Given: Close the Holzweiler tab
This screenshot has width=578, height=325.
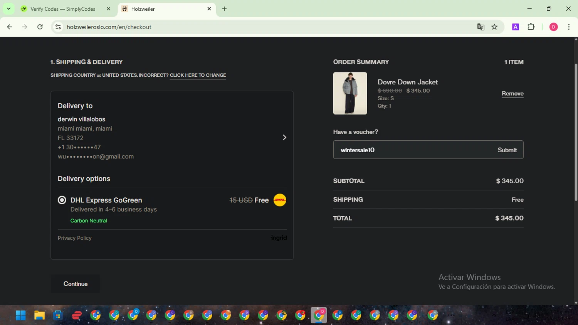Looking at the screenshot, I should point(209,8).
